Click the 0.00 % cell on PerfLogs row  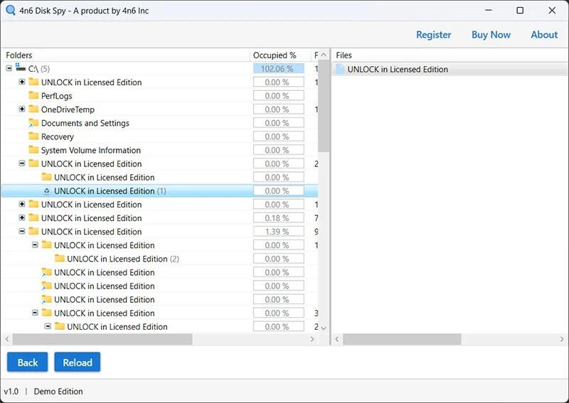(279, 96)
